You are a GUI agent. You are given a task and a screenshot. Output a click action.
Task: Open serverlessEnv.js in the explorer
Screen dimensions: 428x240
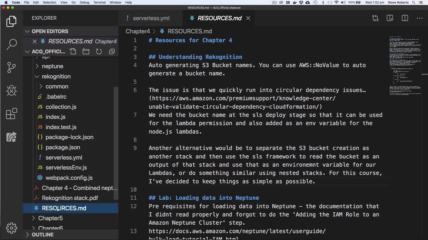[66, 168]
